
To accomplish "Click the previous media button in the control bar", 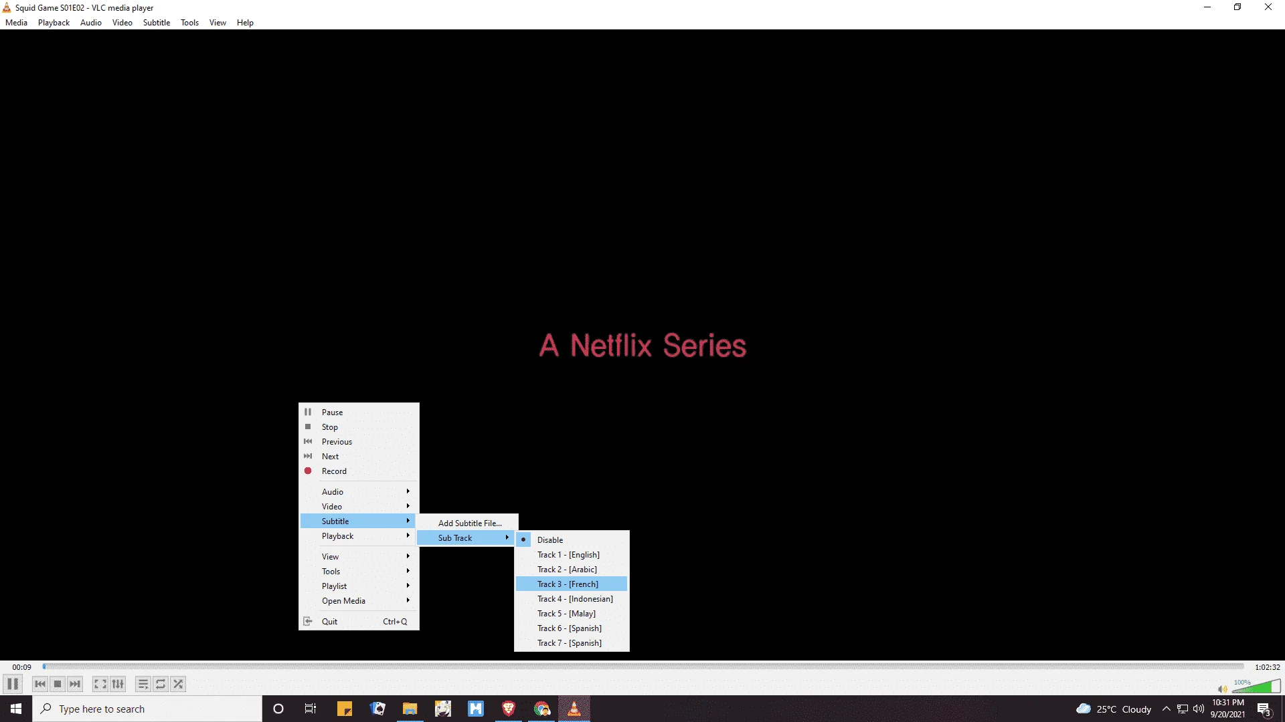I will (x=40, y=684).
